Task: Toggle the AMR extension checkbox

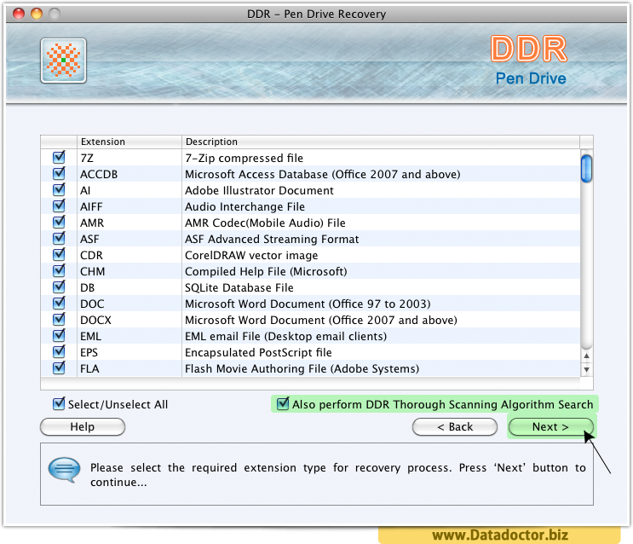Action: pyautogui.click(x=59, y=222)
